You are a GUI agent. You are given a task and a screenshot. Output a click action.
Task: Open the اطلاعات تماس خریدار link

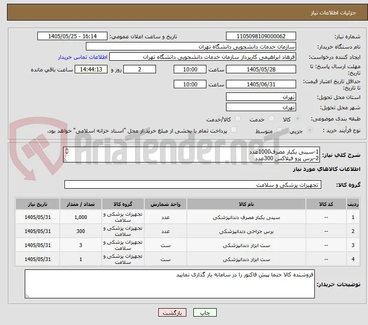[x=83, y=57]
